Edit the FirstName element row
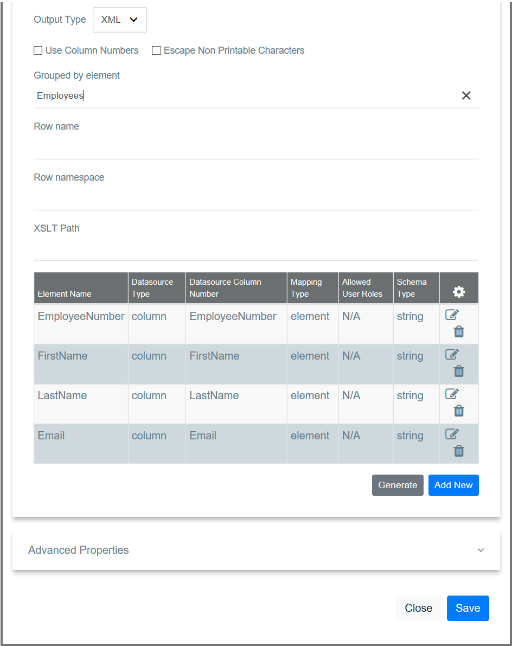This screenshot has height=646, width=512. (x=452, y=354)
